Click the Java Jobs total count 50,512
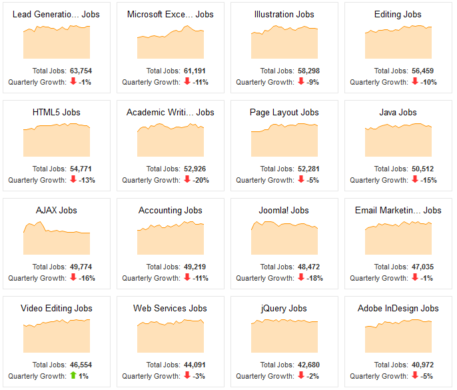457x390 pixels. (x=422, y=169)
